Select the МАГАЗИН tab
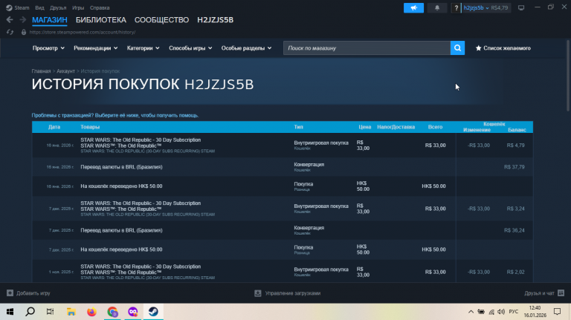The height and width of the screenshot is (320, 571). pos(50,20)
